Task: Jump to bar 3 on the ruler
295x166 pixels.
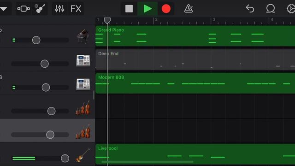Action: click(x=214, y=20)
